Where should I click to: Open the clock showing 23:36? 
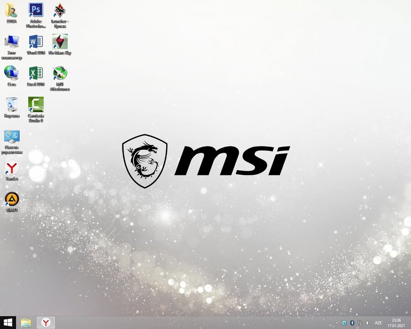click(x=396, y=323)
